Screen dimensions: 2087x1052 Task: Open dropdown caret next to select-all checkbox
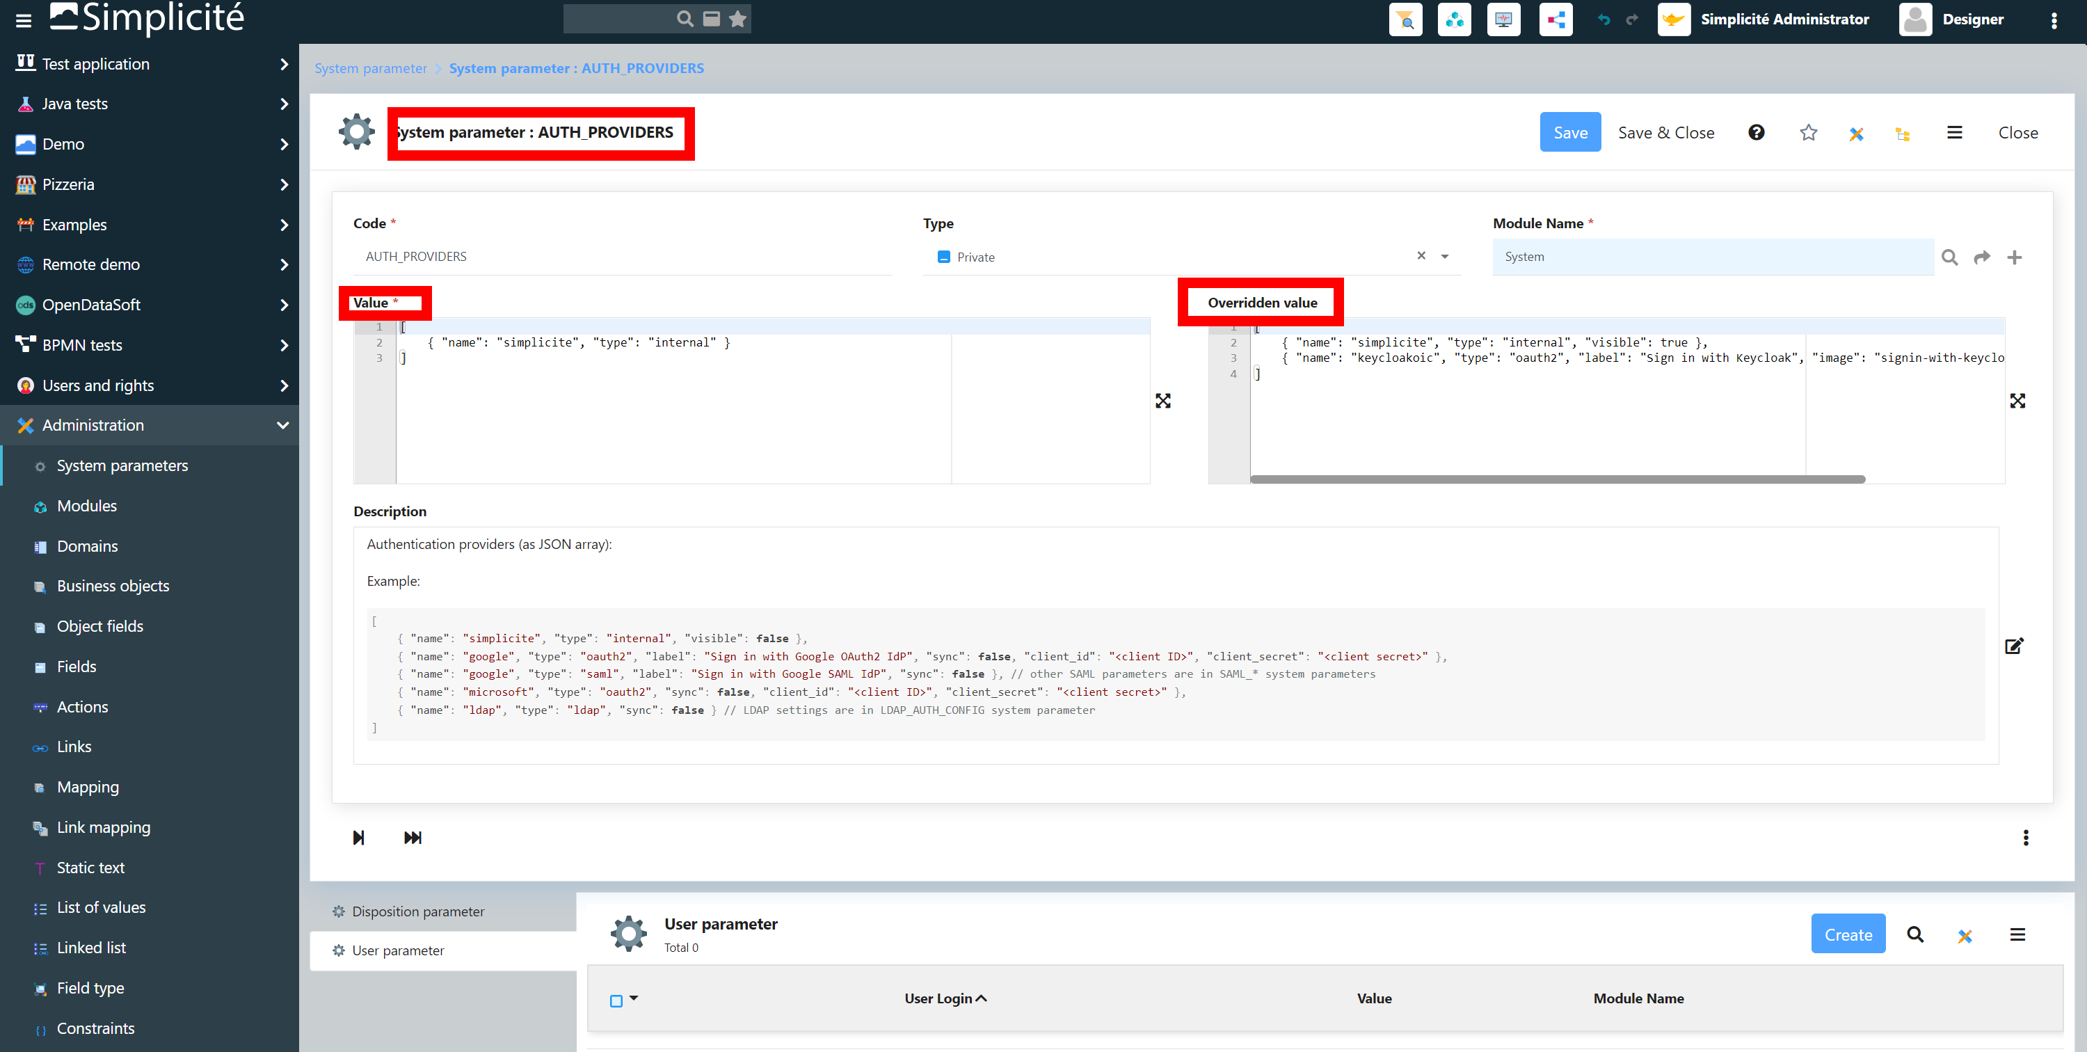(634, 998)
